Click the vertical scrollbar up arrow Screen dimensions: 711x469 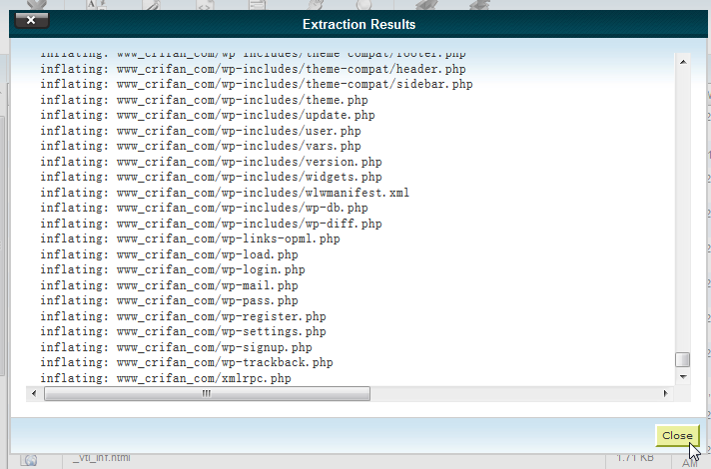click(x=683, y=62)
